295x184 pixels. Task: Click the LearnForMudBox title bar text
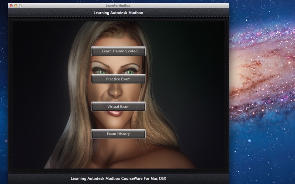pos(118,6)
